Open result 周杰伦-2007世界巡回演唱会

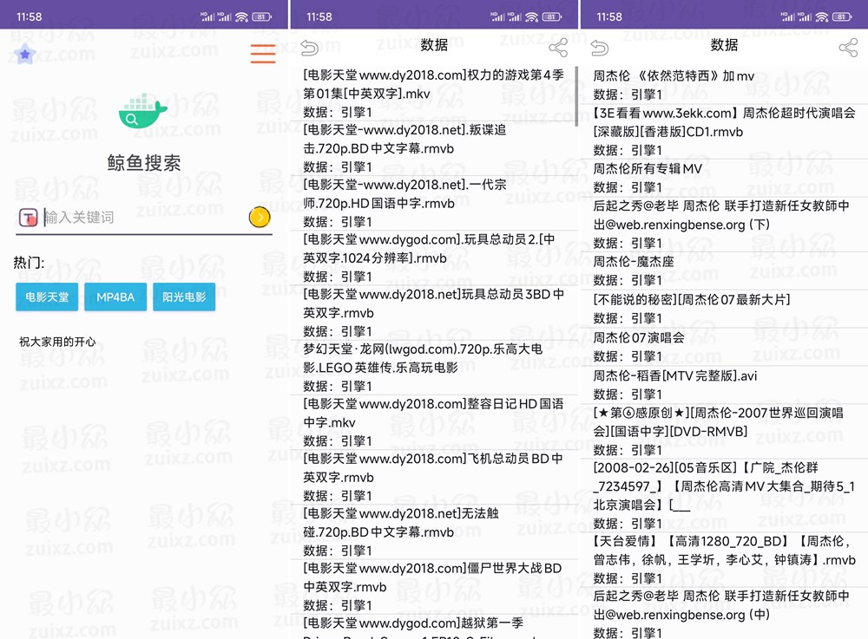coord(724,431)
